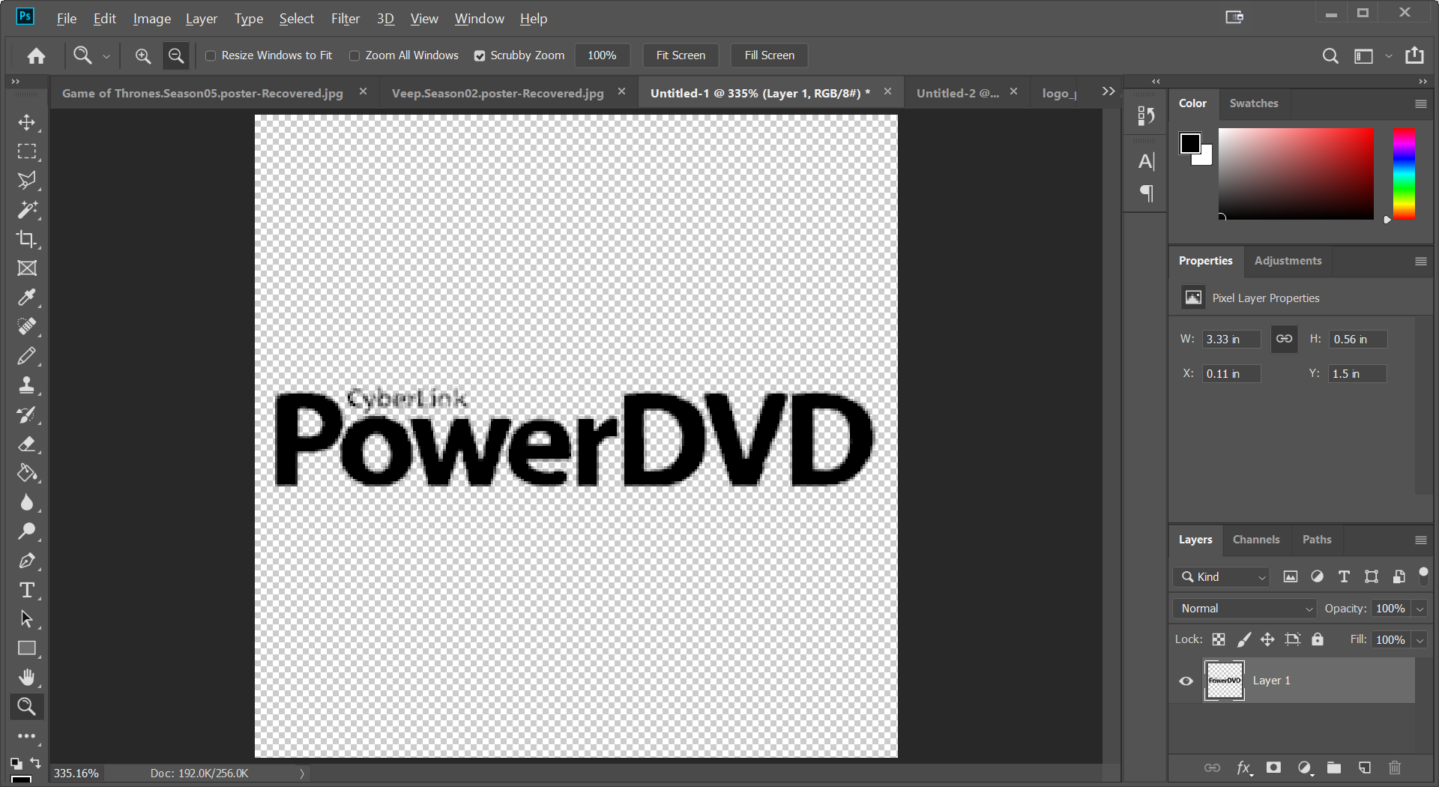The image size is (1439, 787).
Task: Click the Zoom In magnifier button
Action: tap(142, 55)
